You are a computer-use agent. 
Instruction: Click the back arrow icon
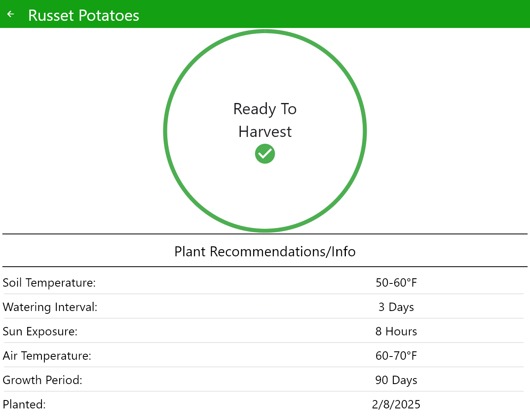(x=11, y=14)
